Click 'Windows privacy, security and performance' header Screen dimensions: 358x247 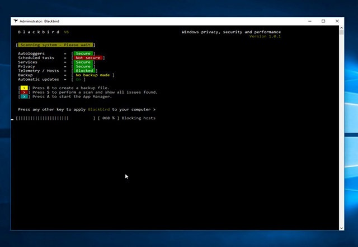231,32
